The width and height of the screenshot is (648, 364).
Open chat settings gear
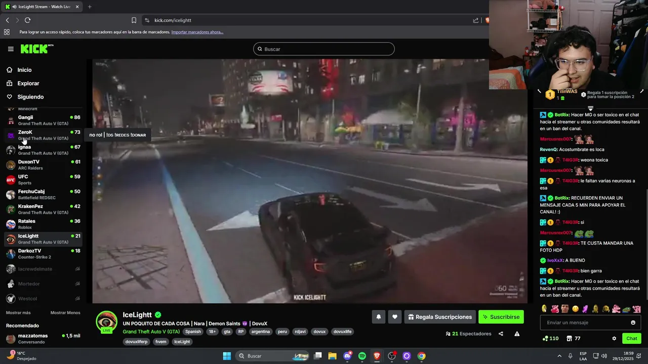pyautogui.click(x=614, y=338)
